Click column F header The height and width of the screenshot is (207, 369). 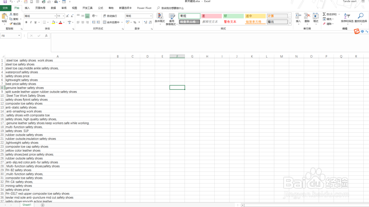(x=177, y=56)
